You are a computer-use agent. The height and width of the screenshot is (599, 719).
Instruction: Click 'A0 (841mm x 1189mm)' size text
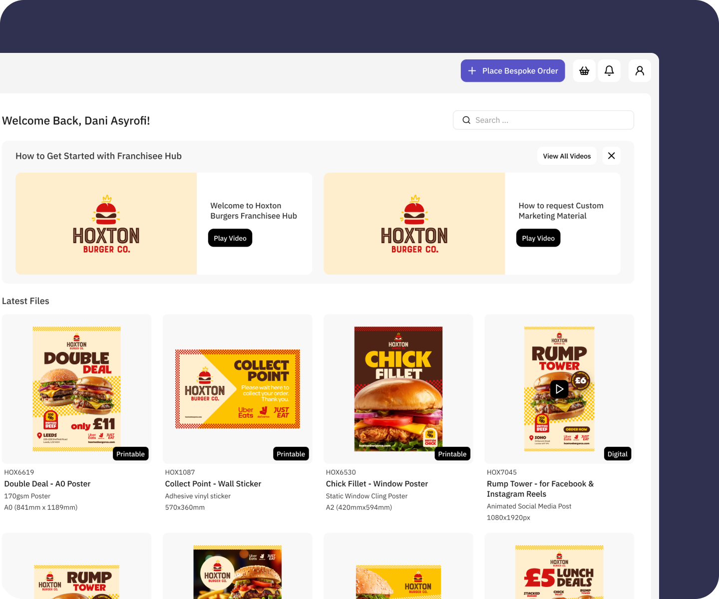pyautogui.click(x=41, y=507)
